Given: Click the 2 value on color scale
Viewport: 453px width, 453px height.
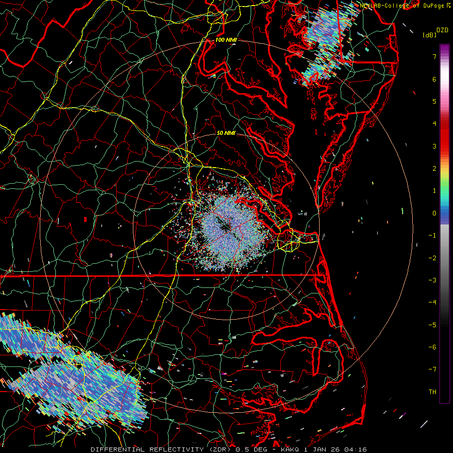Looking at the screenshot, I should pyautogui.click(x=434, y=169).
